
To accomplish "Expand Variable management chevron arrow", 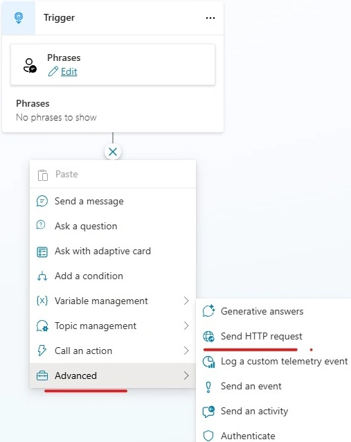I will 186,301.
